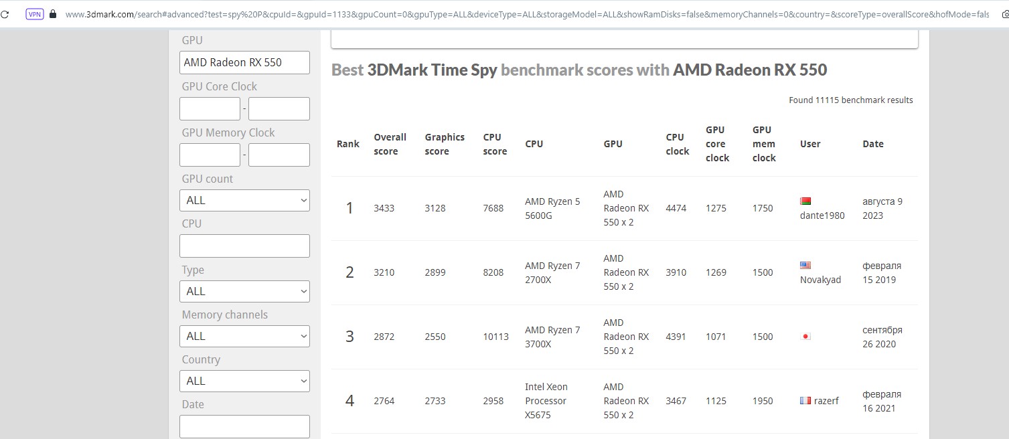Click the browser reload icon
This screenshot has width=1009, height=439.
[5, 14]
